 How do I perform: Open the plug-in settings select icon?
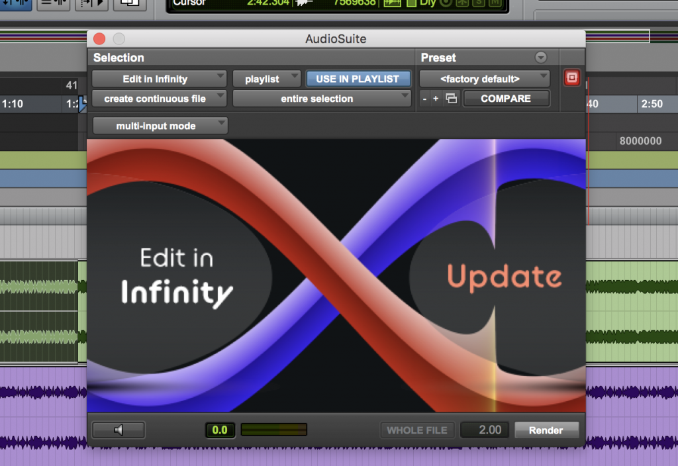pyautogui.click(x=451, y=99)
